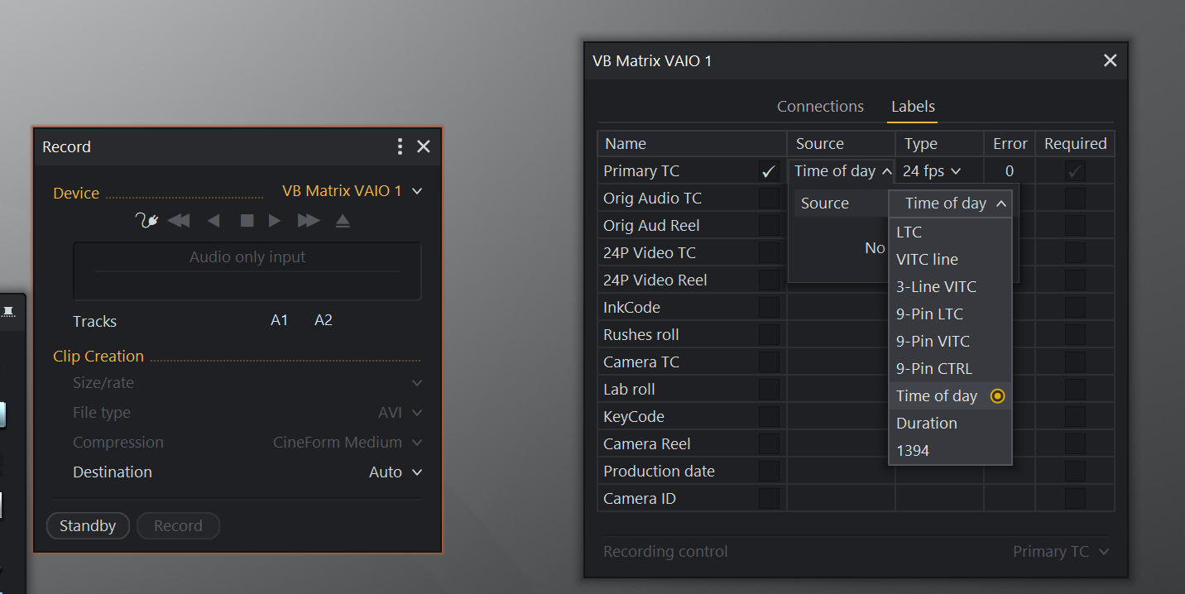Choose 3-Line VITC from the source list
The height and width of the screenshot is (594, 1185).
tap(950, 287)
